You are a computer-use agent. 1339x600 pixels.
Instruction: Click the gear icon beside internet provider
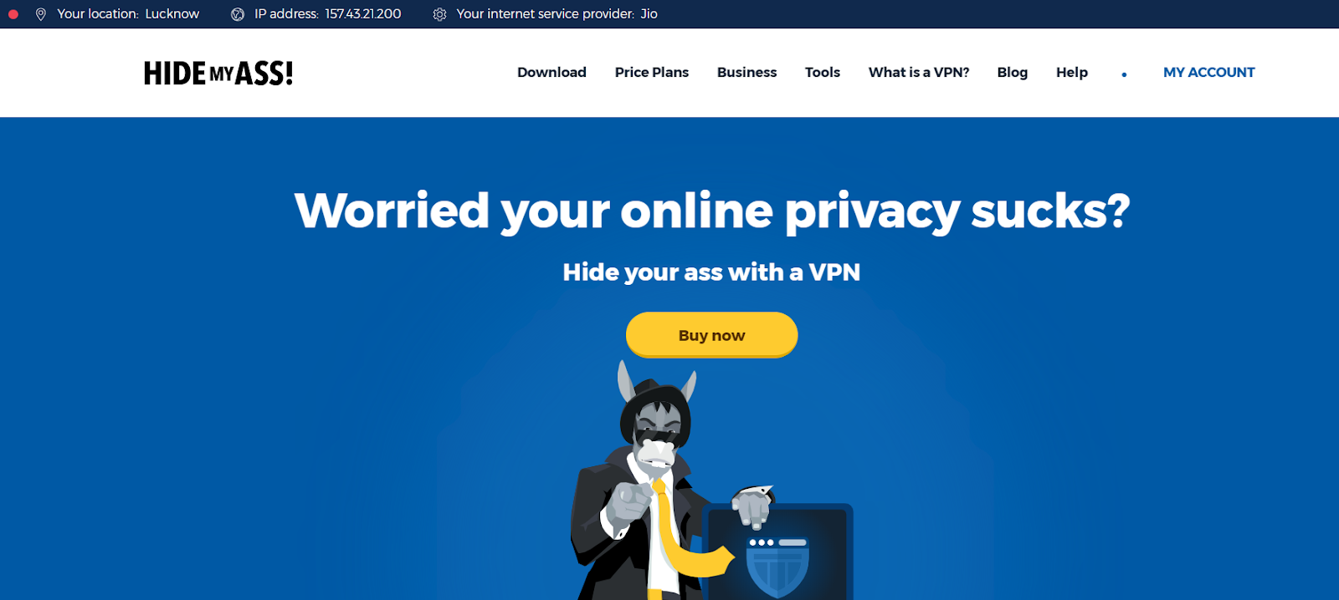439,14
